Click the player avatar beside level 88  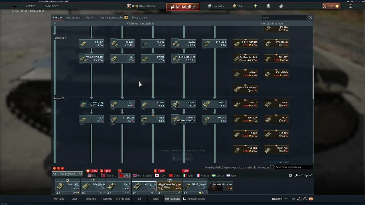129,6
